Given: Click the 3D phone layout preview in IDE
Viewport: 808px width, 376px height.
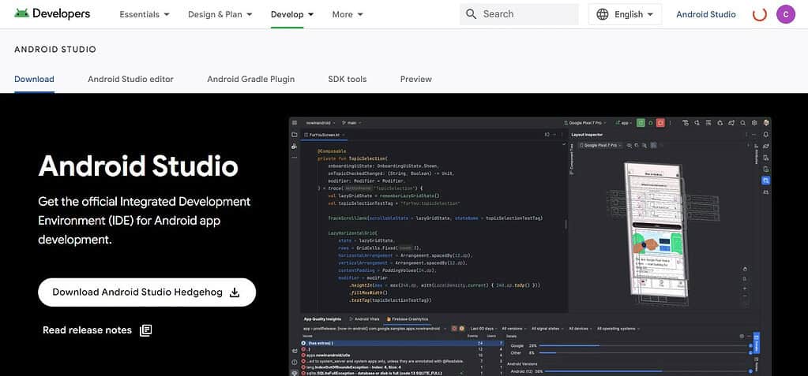Looking at the screenshot, I should pos(656,230).
